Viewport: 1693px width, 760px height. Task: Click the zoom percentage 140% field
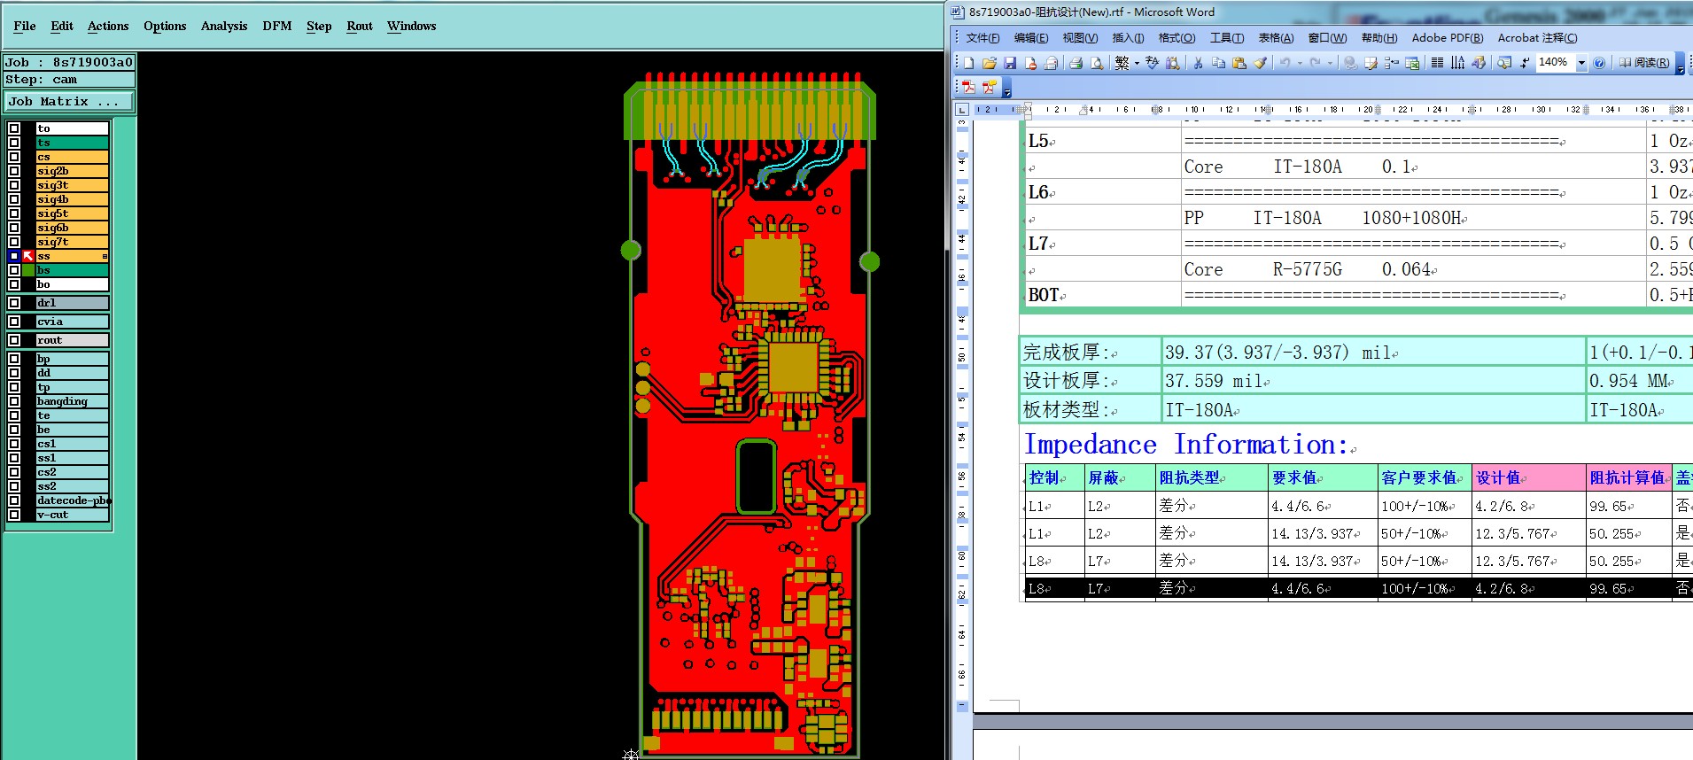1556,63
